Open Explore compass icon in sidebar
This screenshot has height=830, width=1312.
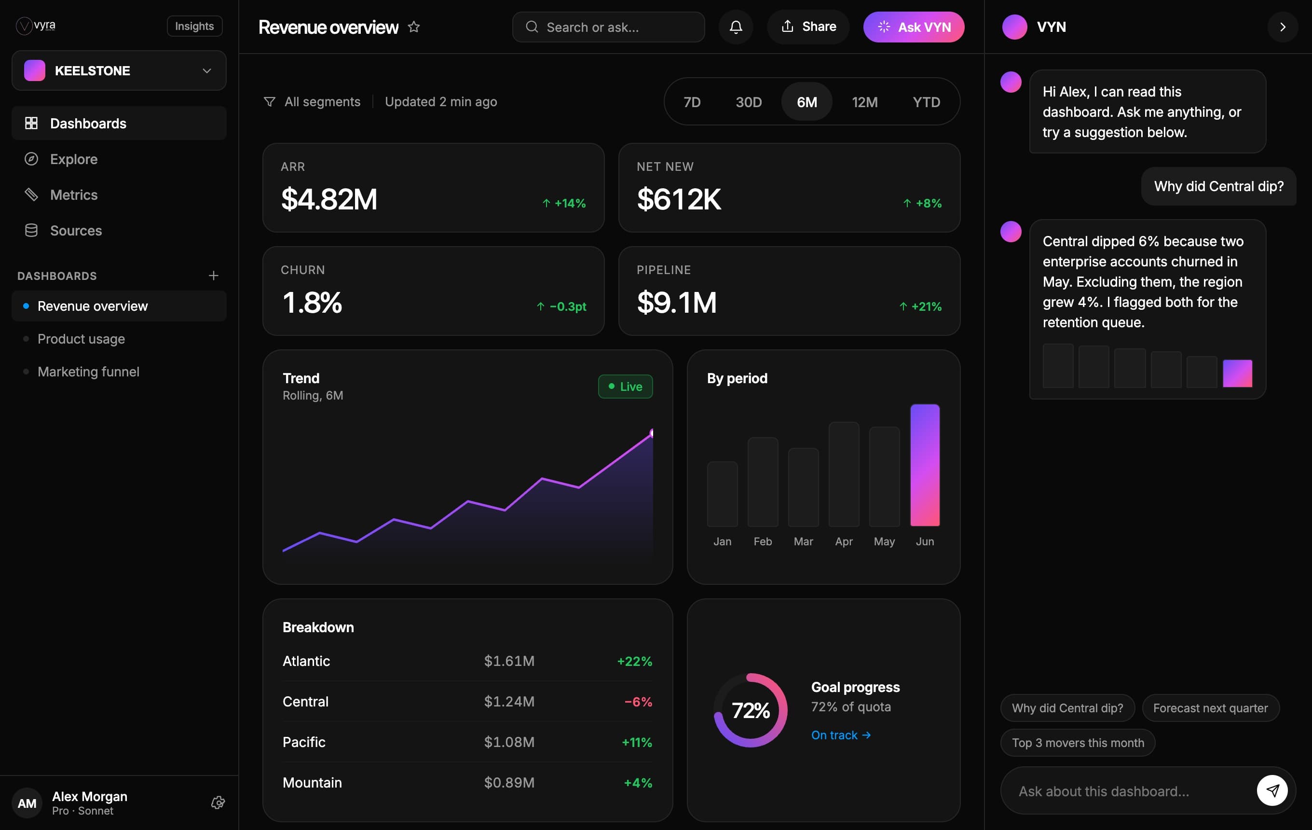coord(31,159)
